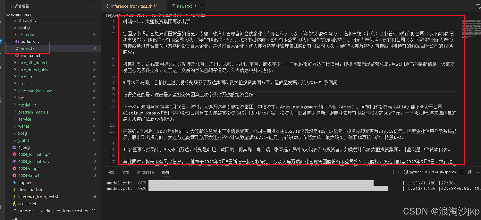Viewport: 481px width, 220px height.
Task: Switch to the inference_from_text.sh editor tab
Action: [x=134, y=6]
